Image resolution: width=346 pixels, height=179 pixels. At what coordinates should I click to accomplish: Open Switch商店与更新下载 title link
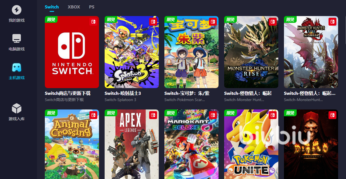click(x=67, y=93)
